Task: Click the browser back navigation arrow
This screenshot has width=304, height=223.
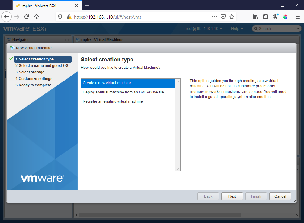Action: 6,17
